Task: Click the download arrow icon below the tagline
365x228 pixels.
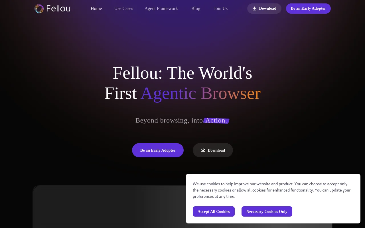Action: coord(203,150)
